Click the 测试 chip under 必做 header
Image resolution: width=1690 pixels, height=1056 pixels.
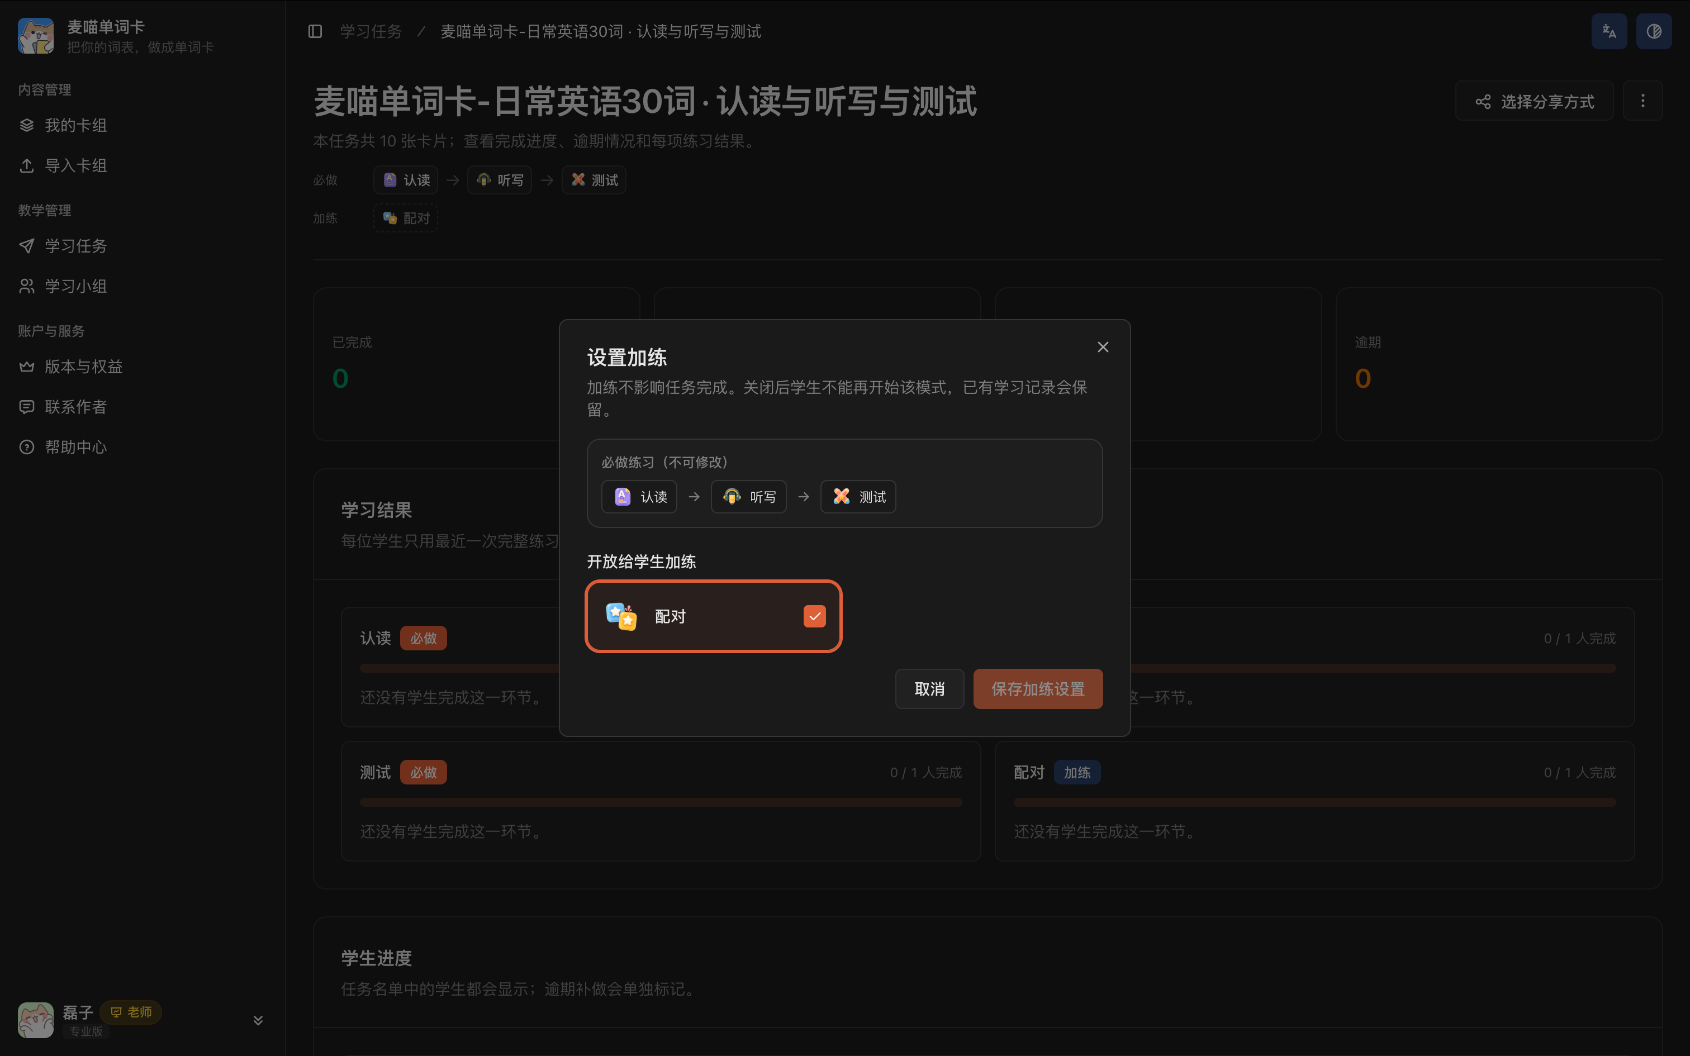click(594, 180)
